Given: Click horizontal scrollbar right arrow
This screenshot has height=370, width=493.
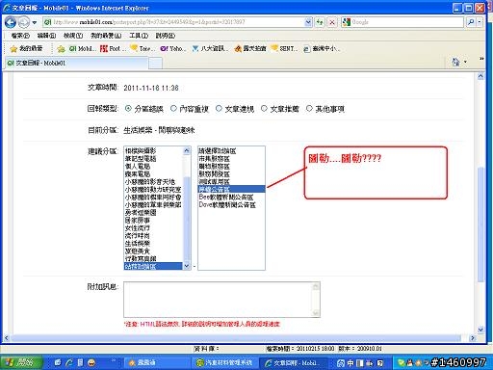Looking at the screenshot, I should point(472,338).
